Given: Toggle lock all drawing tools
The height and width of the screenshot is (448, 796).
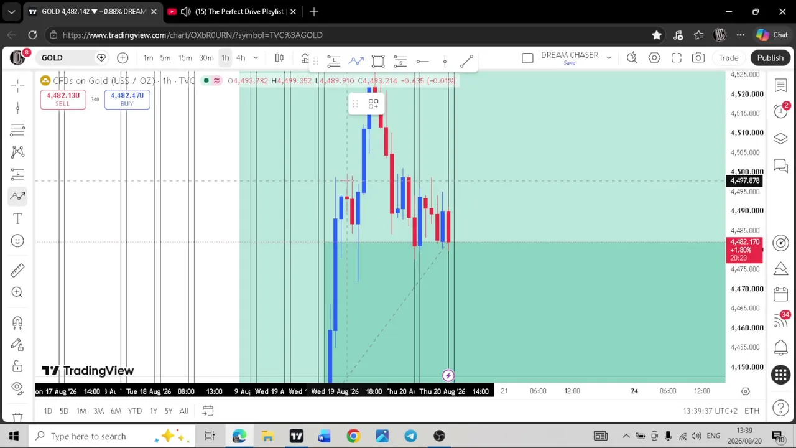Looking at the screenshot, I should coord(17,366).
